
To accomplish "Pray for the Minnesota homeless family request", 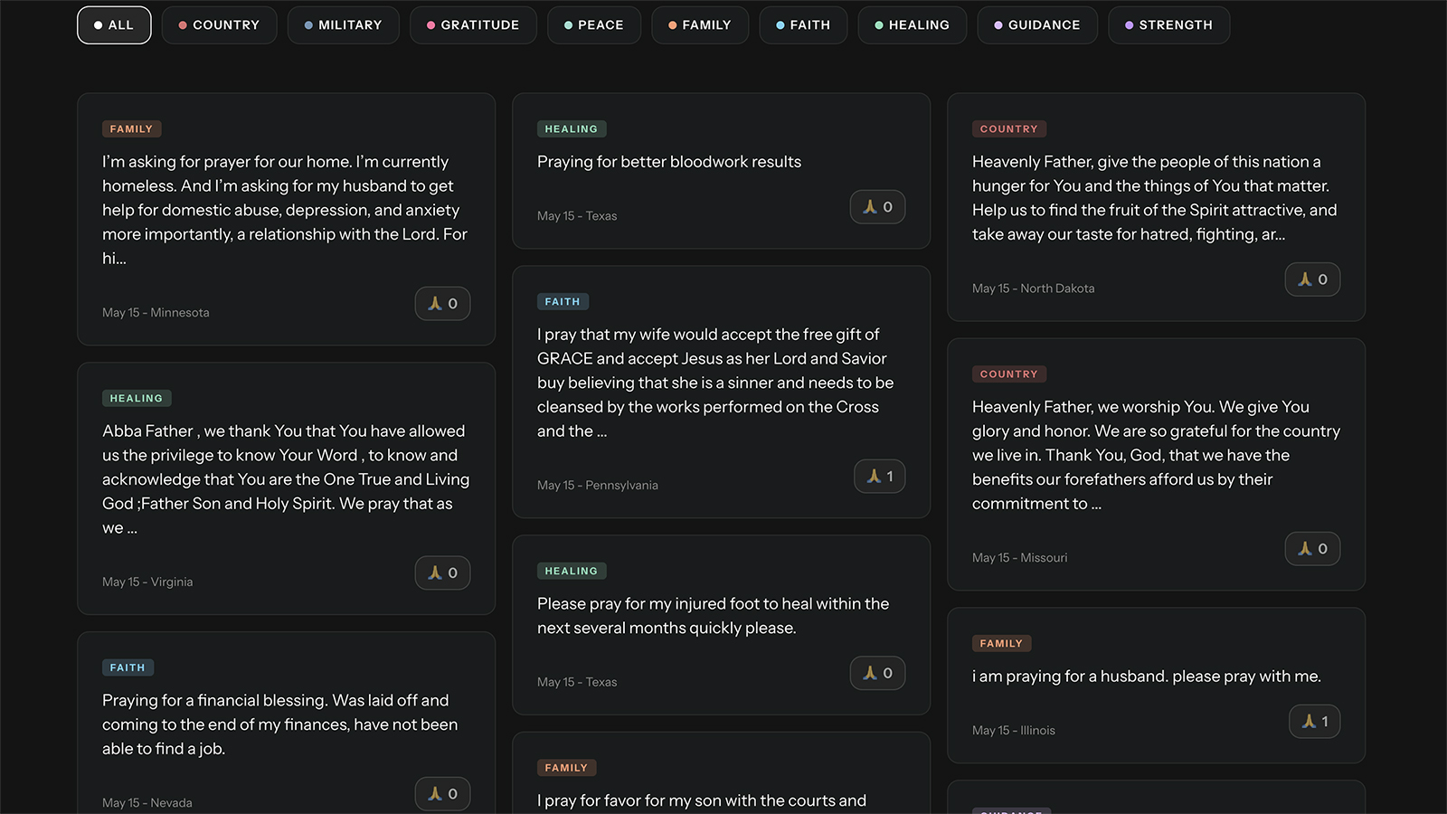I will pyautogui.click(x=442, y=304).
